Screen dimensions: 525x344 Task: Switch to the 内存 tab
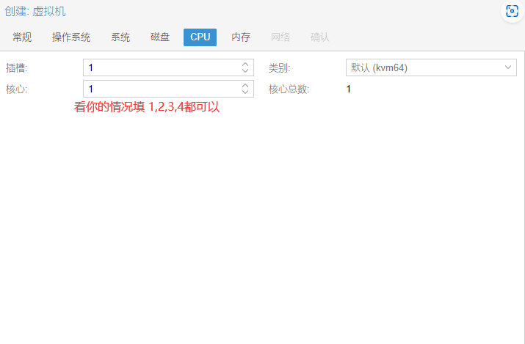(x=241, y=37)
